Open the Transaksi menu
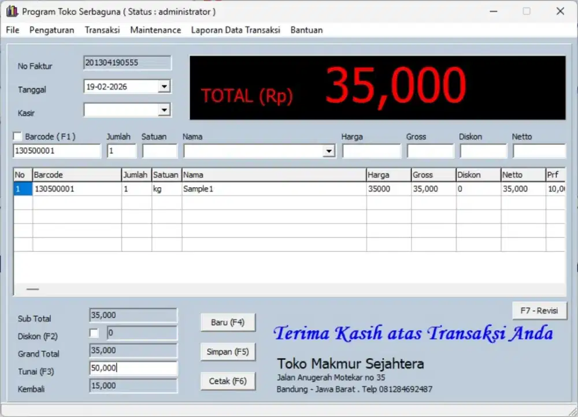Screen dimensions: 578x417 point(102,30)
